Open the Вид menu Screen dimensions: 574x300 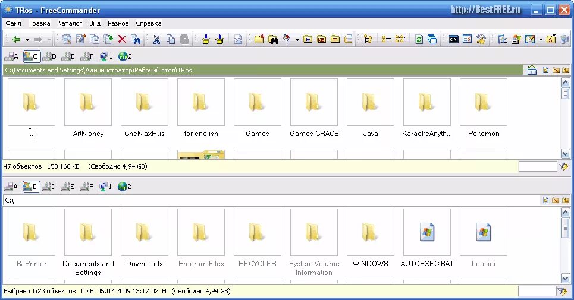[95, 23]
